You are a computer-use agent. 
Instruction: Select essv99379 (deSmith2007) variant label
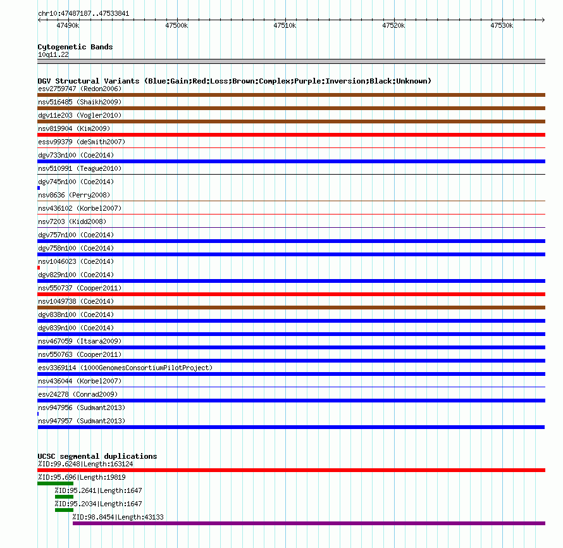coord(82,142)
